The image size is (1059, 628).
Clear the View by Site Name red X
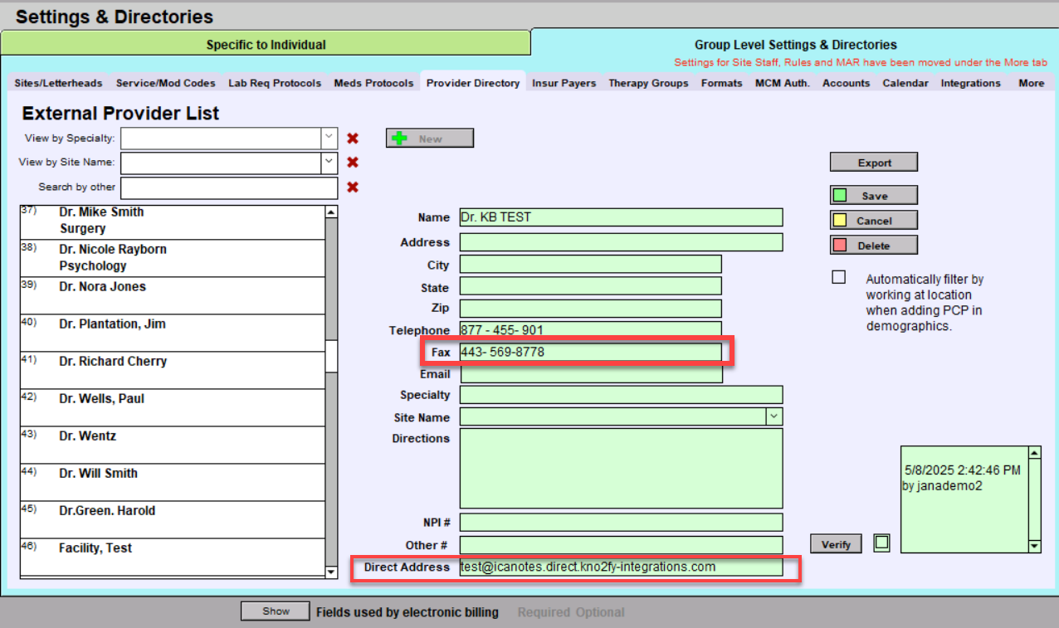tap(353, 163)
